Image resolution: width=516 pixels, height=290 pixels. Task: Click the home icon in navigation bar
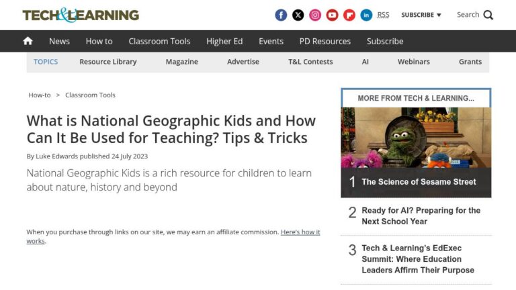pos(28,41)
